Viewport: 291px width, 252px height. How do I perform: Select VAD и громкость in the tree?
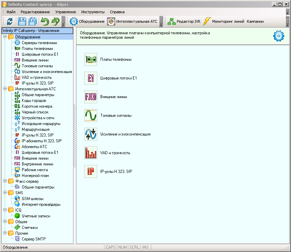tap(37, 77)
